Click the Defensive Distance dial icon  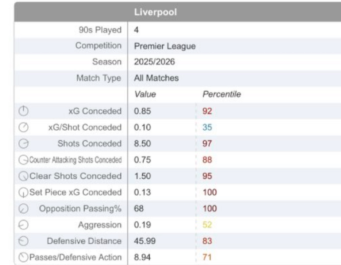point(26,241)
